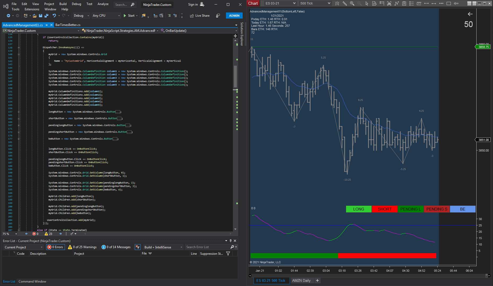493x286 pixels.
Task: Open the File menu
Action: [x=14, y=4]
